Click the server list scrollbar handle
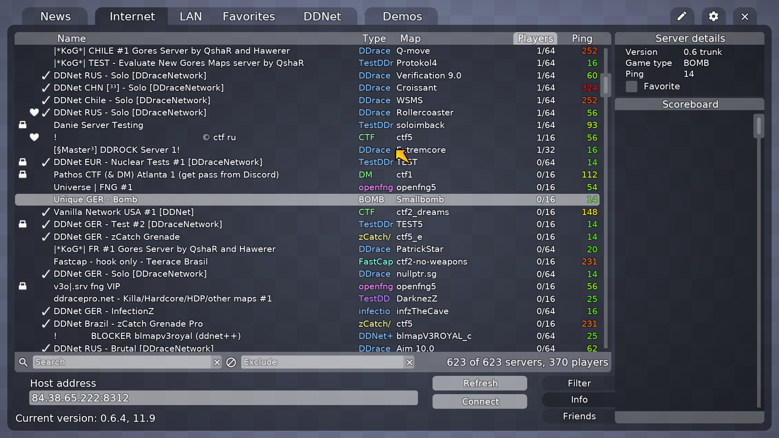This screenshot has width=779, height=438. pyautogui.click(x=606, y=85)
